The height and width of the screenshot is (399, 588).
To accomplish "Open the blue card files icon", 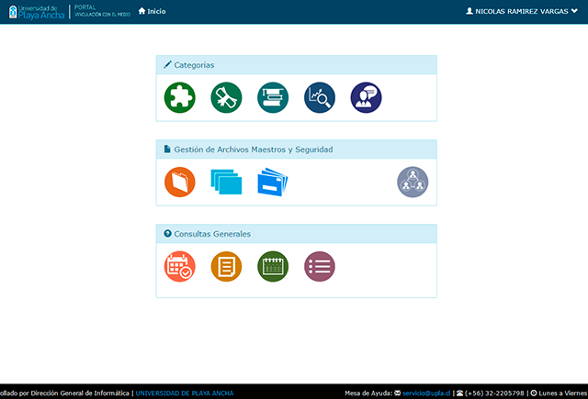I will click(x=273, y=183).
